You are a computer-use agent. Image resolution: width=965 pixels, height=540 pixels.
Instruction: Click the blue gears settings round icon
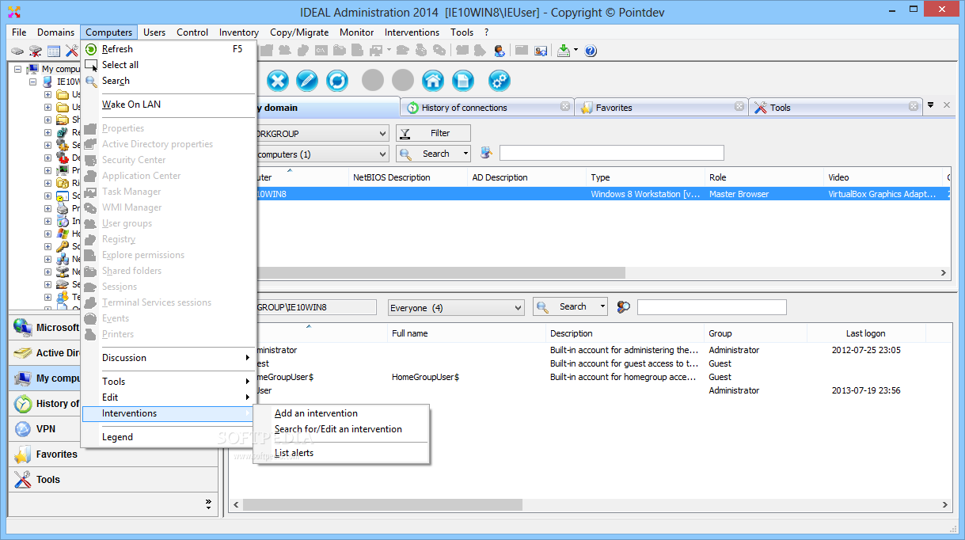coord(499,80)
